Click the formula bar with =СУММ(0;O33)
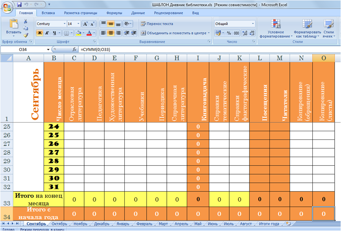The image size is (341, 231). point(209,49)
